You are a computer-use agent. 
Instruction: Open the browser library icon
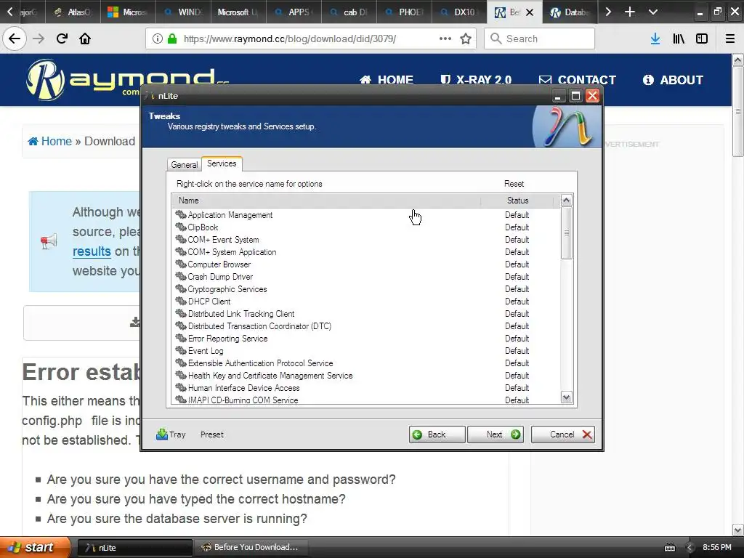coord(679,39)
